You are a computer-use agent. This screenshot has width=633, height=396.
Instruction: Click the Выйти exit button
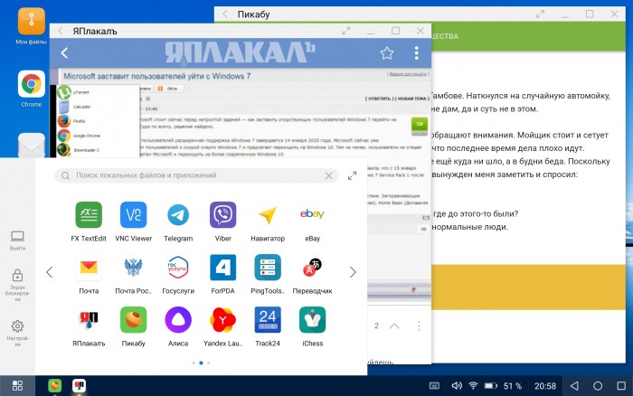[17, 240]
